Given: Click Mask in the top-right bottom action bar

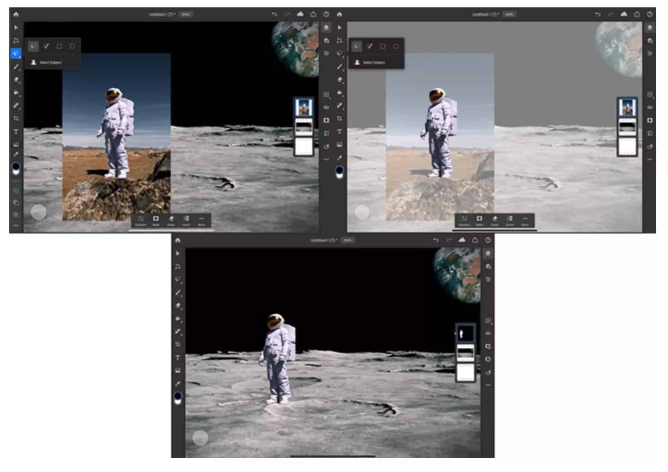Looking at the screenshot, I should tap(480, 220).
